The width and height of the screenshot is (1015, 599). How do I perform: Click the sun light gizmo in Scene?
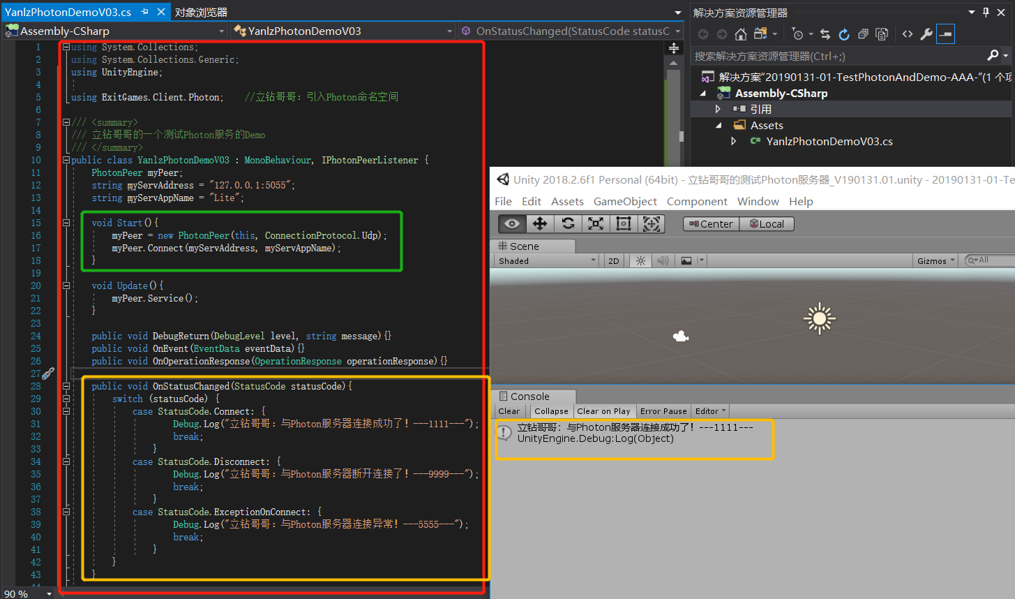click(820, 319)
